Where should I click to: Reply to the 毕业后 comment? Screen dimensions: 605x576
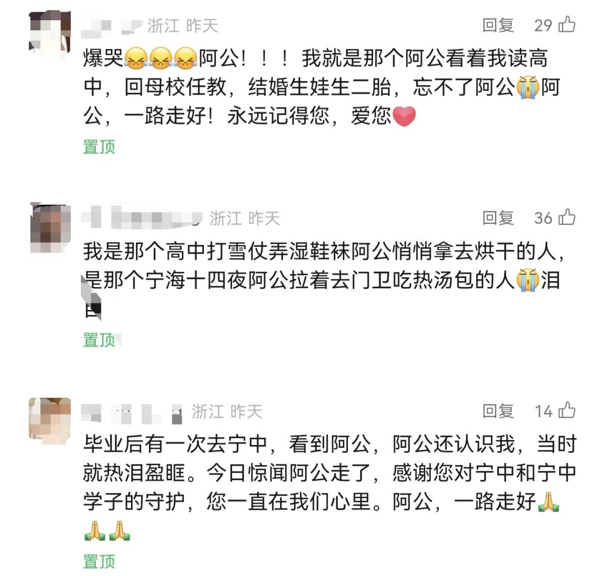coord(498,411)
